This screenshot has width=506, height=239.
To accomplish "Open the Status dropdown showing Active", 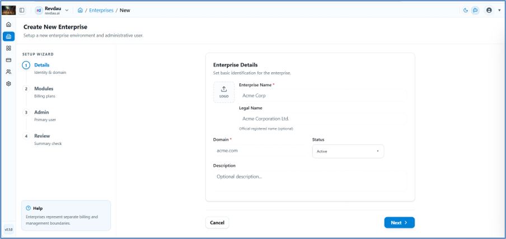I will (x=348, y=151).
